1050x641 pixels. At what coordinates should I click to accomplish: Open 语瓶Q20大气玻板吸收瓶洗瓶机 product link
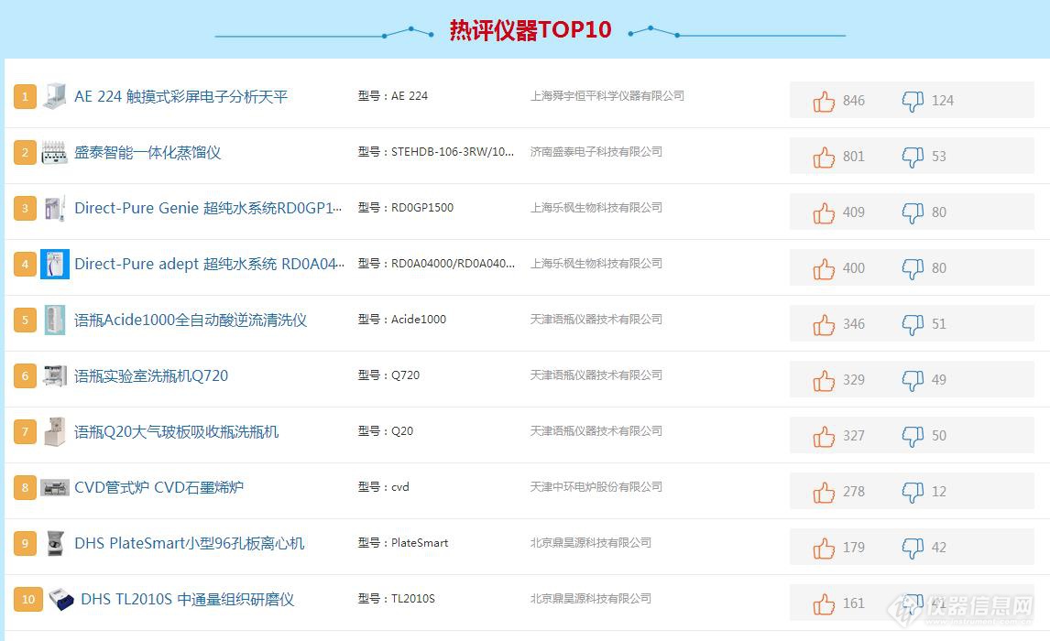(x=176, y=431)
